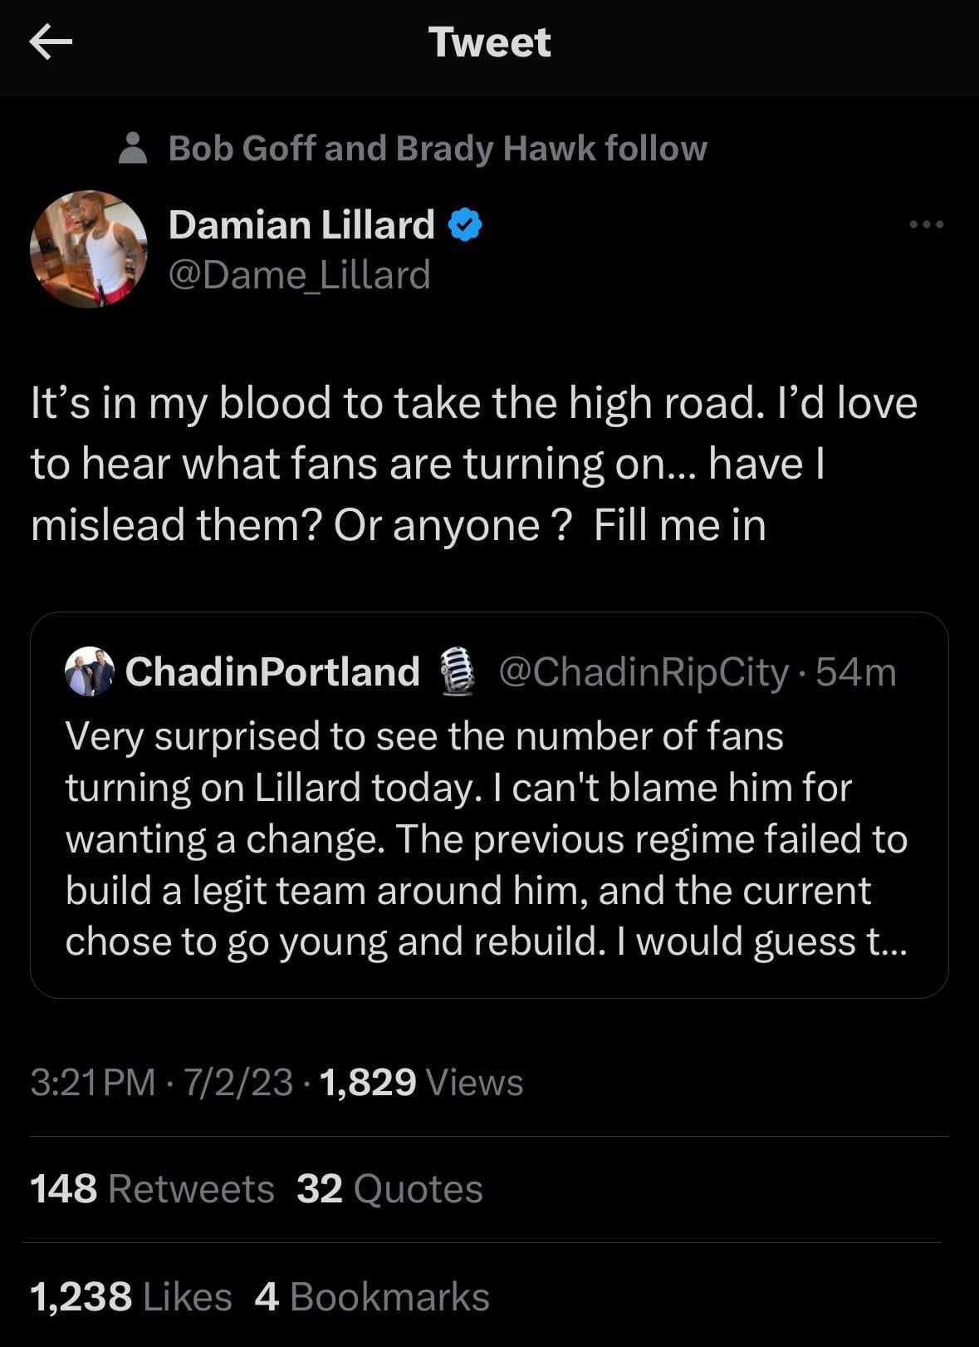Tap the ChadinPortland display name
This screenshot has width=979, height=1347.
272,671
